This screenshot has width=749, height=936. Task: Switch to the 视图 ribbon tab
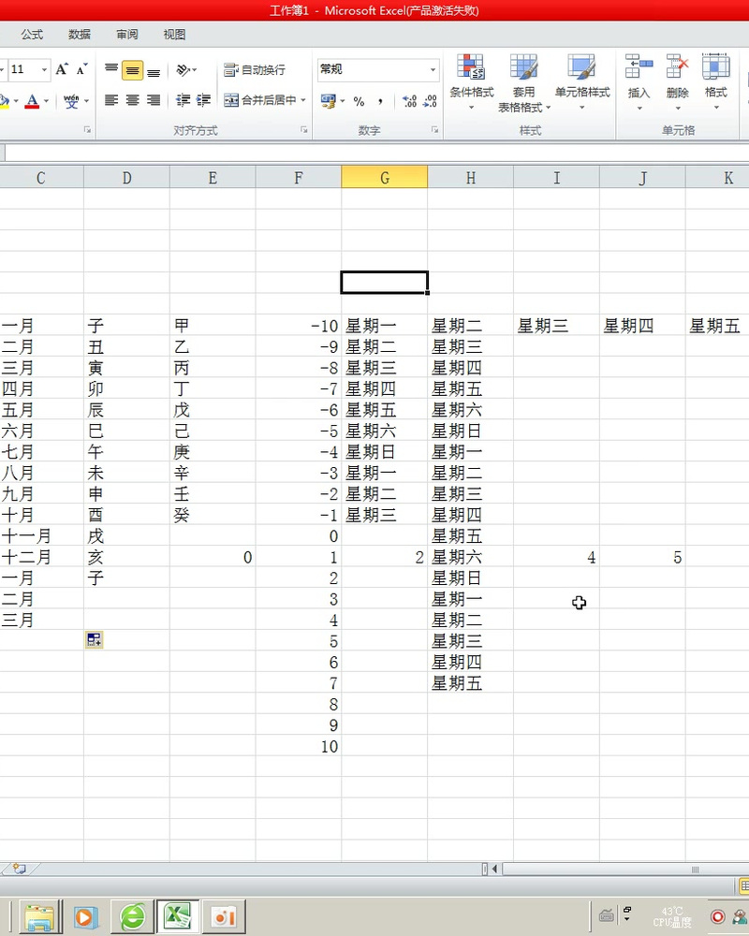[174, 35]
